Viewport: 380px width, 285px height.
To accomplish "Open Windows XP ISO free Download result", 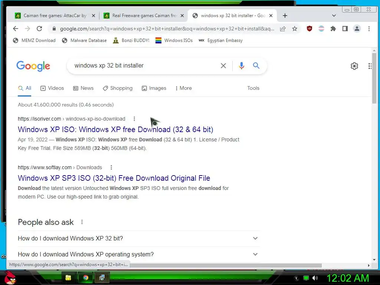I will coord(115,130).
